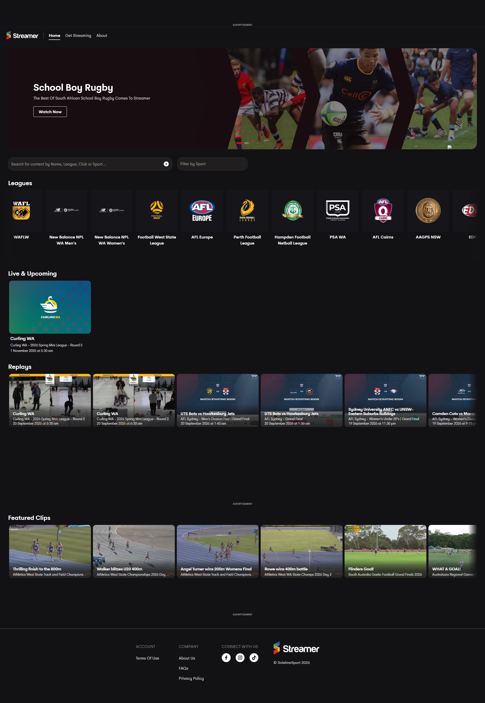
Task: Click the Curling WA upcoming title
Action: coord(22,338)
